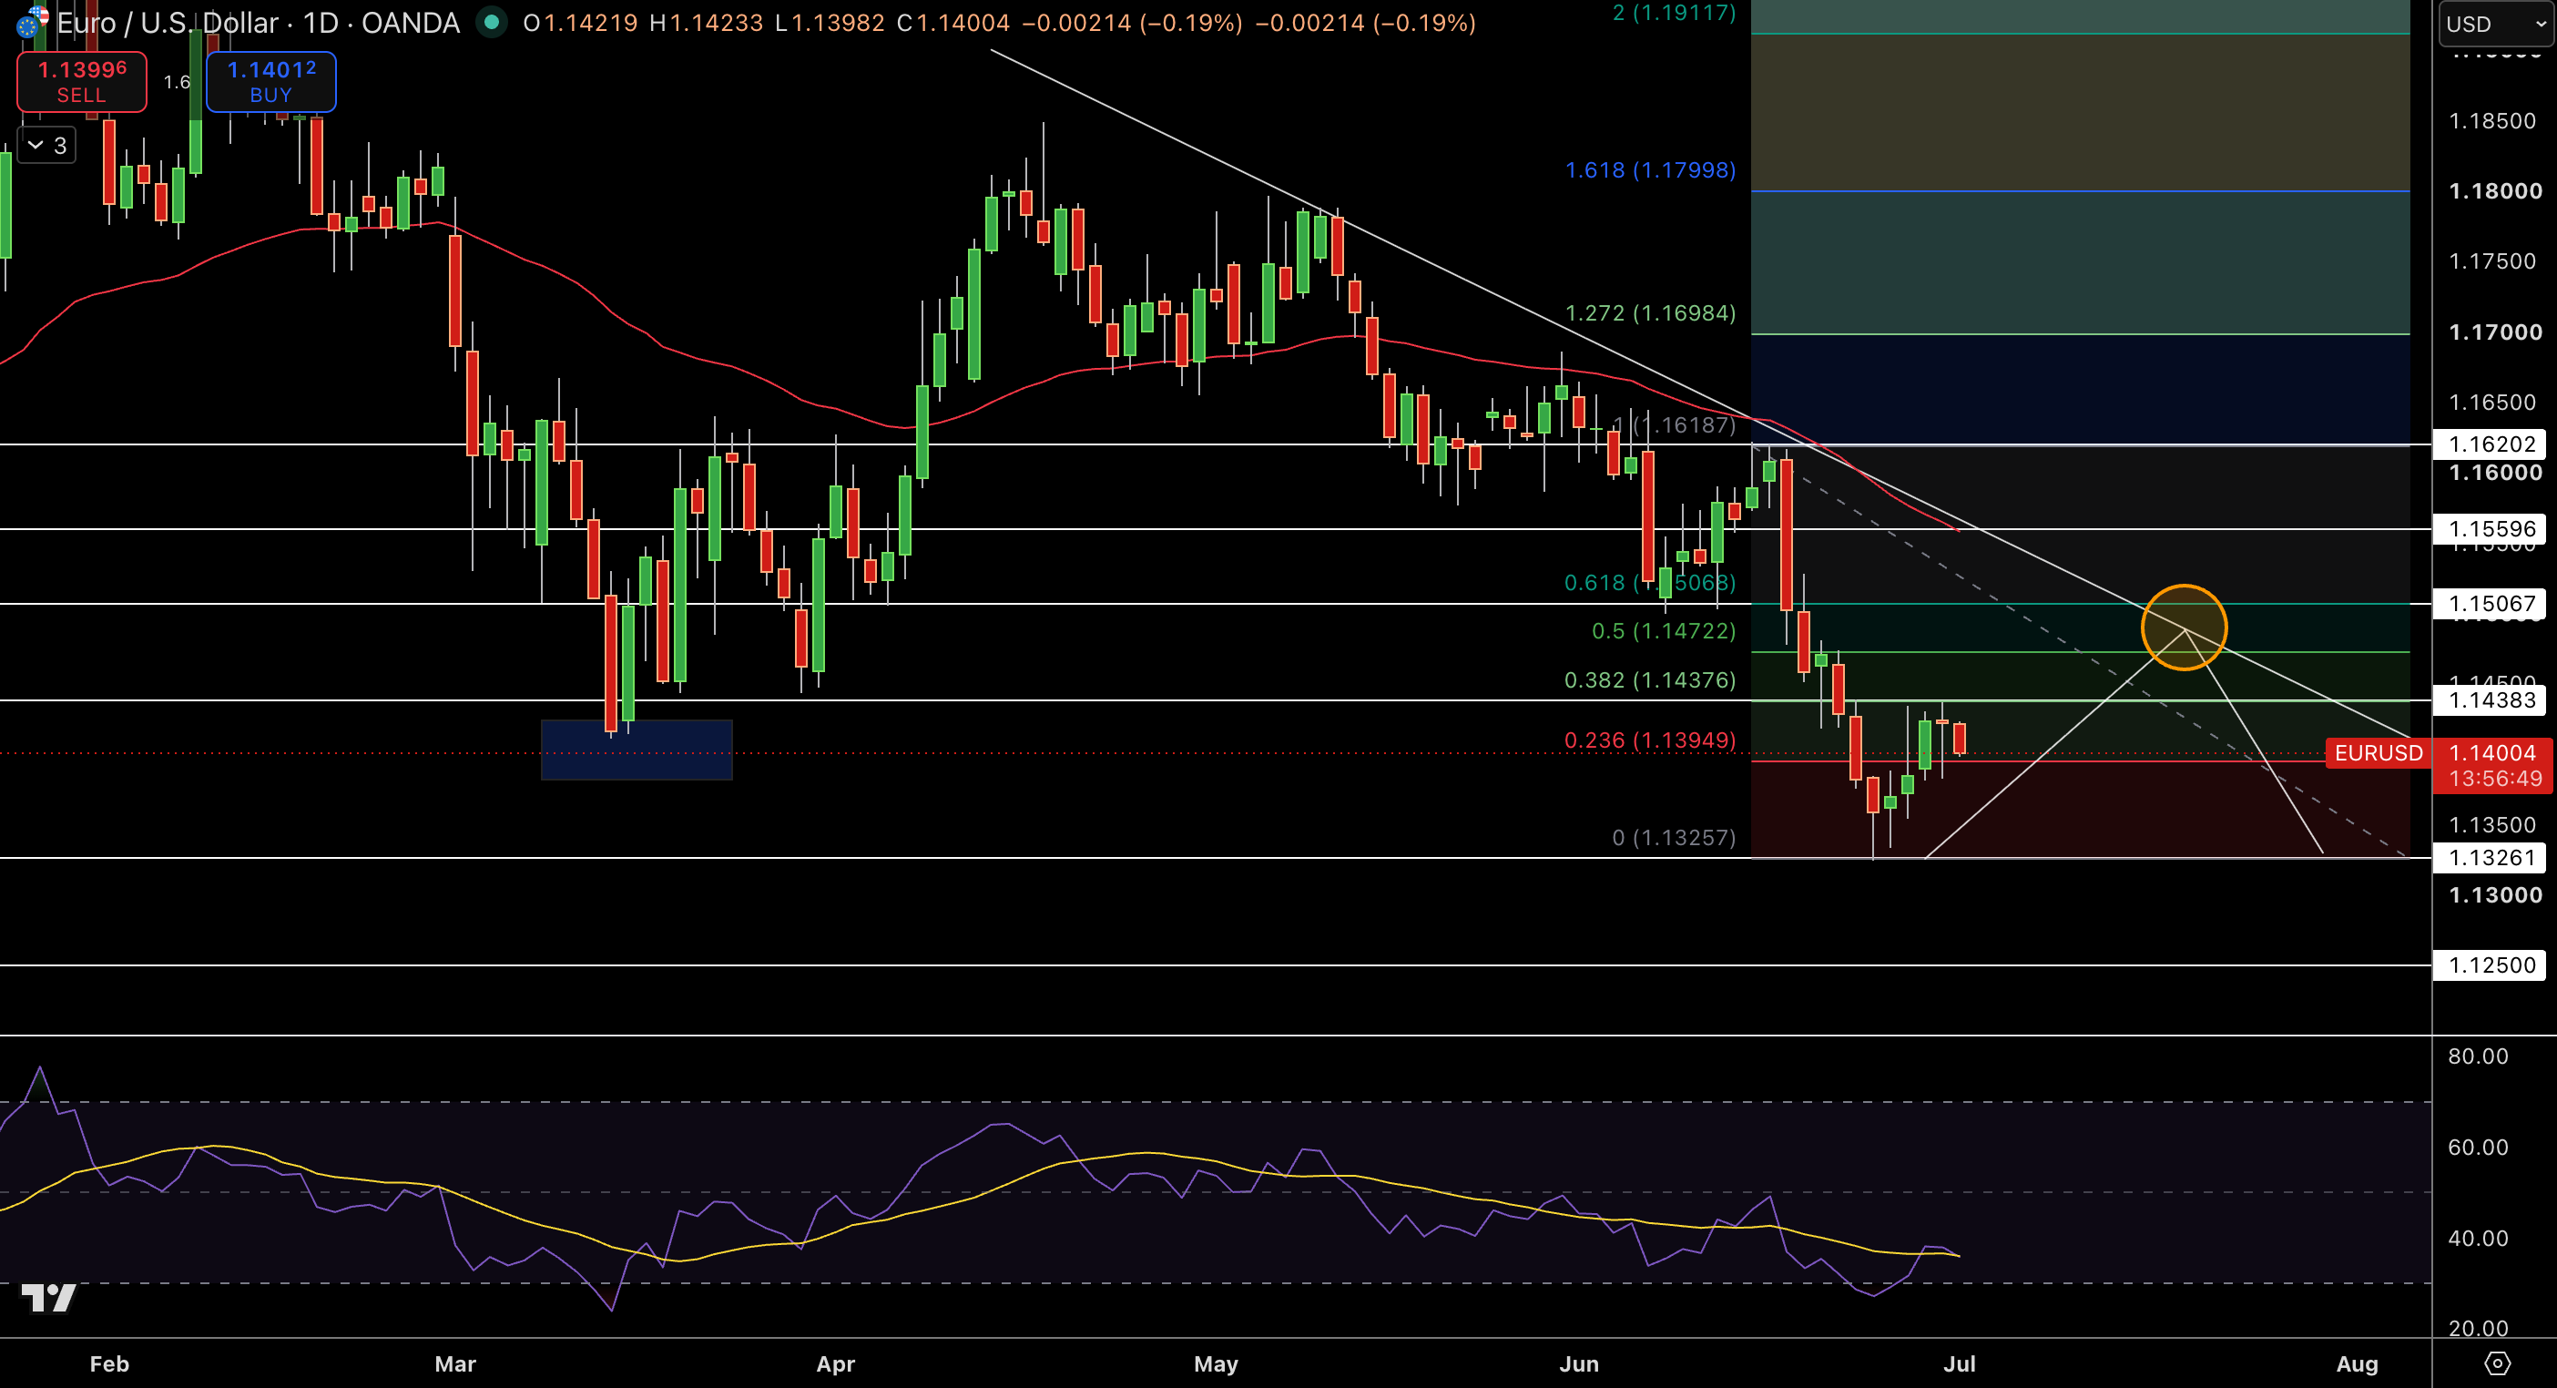
Task: Click the 0.236 (1.13949) Fibonacci label
Action: click(x=1650, y=740)
